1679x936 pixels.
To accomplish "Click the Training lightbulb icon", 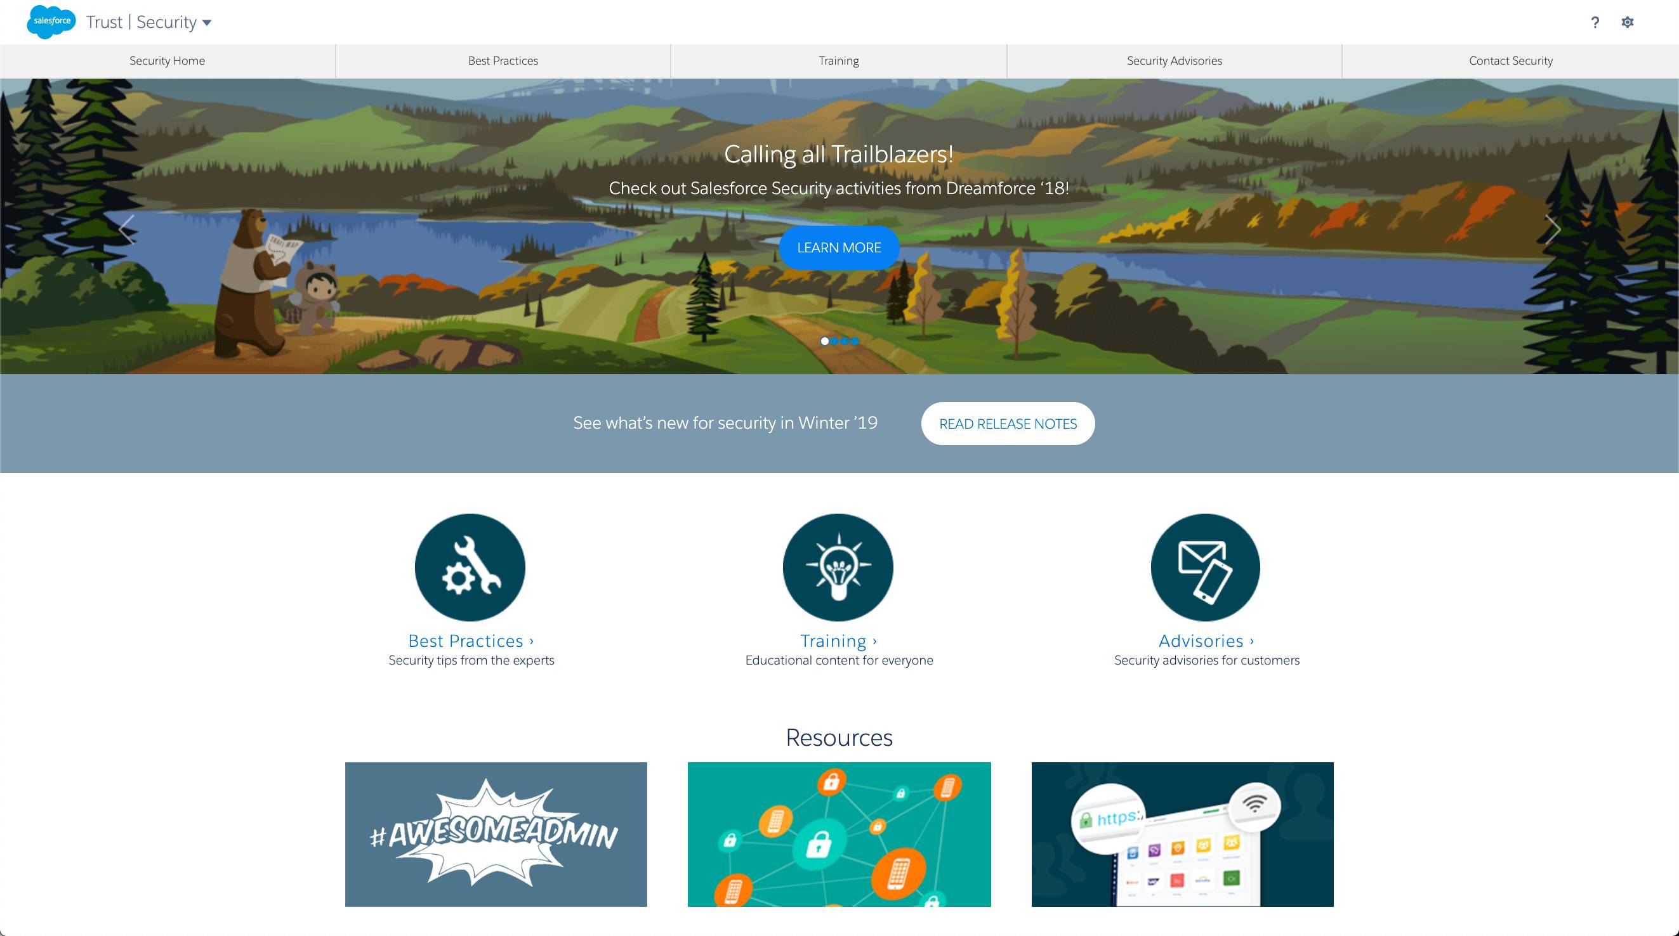I will click(x=838, y=567).
